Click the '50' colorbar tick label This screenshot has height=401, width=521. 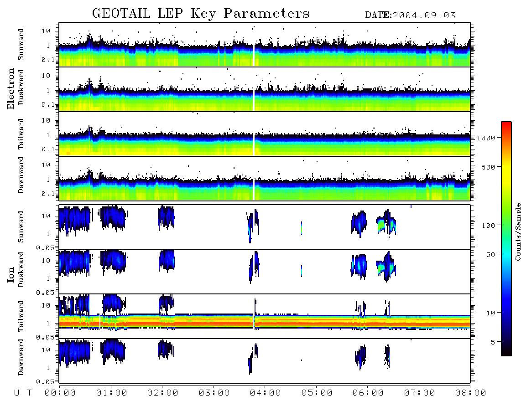(x=490, y=255)
